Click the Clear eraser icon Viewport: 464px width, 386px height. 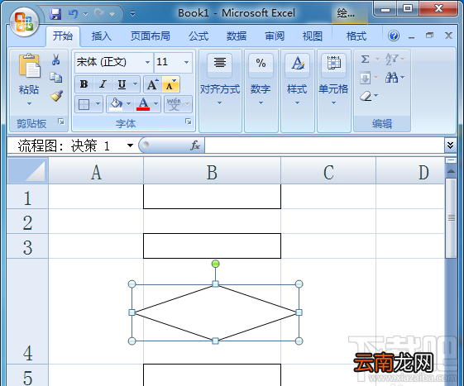click(366, 96)
